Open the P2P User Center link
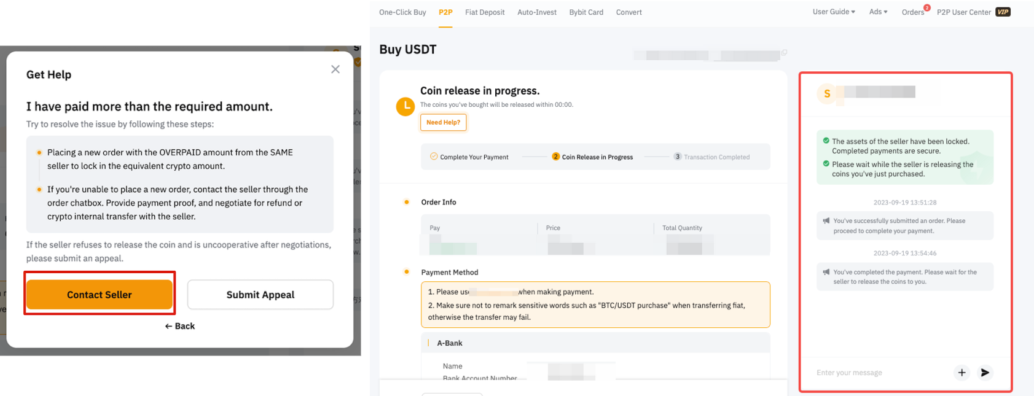This screenshot has width=1034, height=396. pyautogui.click(x=963, y=12)
